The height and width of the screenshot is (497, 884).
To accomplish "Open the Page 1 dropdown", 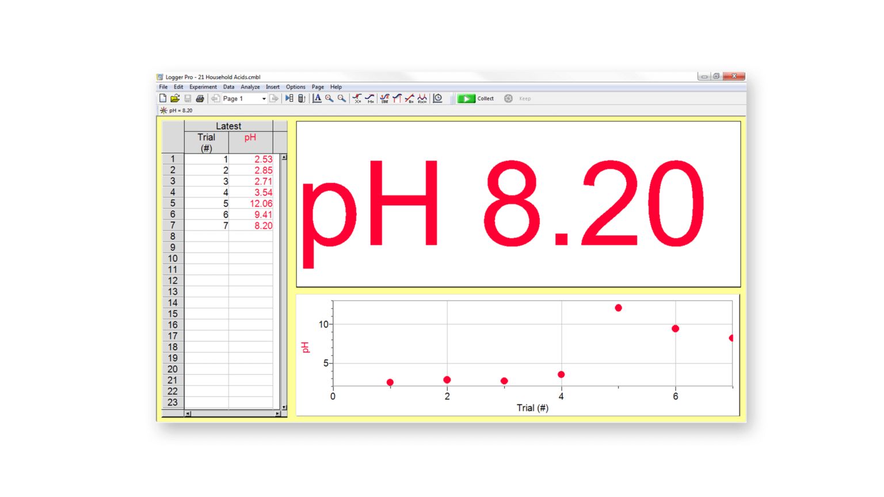I will [x=264, y=98].
